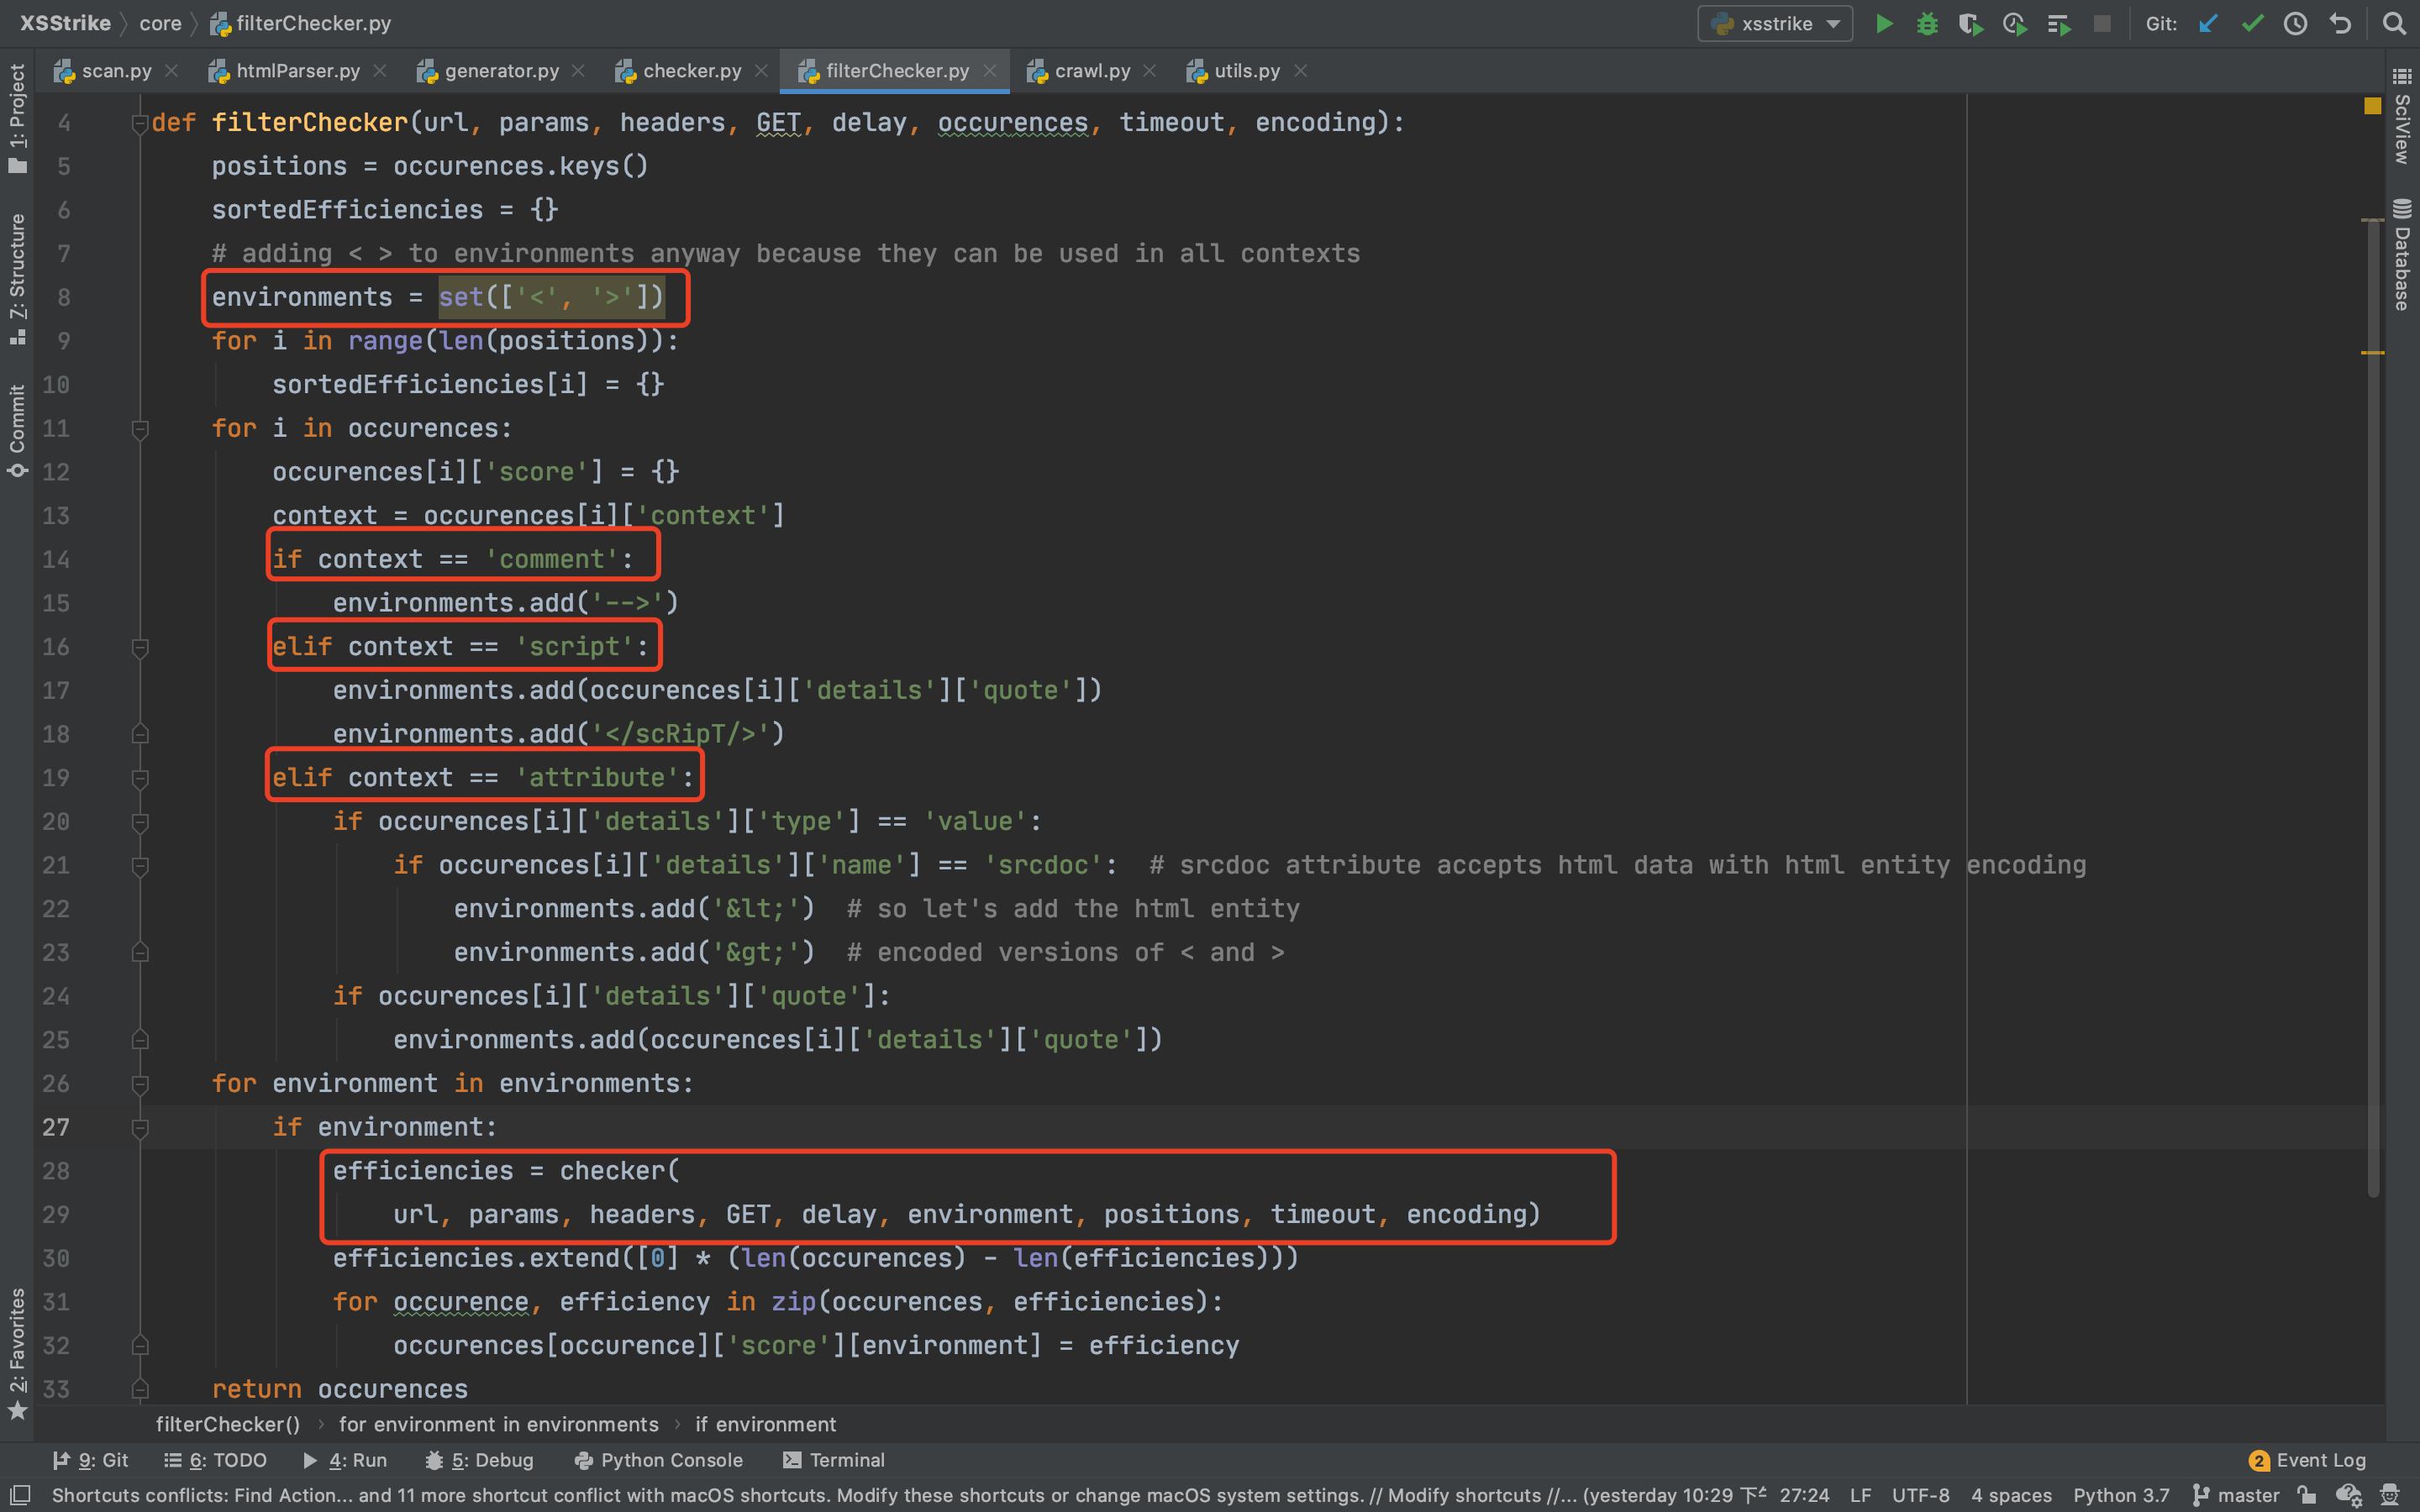Switch to the htmlParser.py editor tab
Viewport: 2420px width, 1512px height.
pos(297,71)
